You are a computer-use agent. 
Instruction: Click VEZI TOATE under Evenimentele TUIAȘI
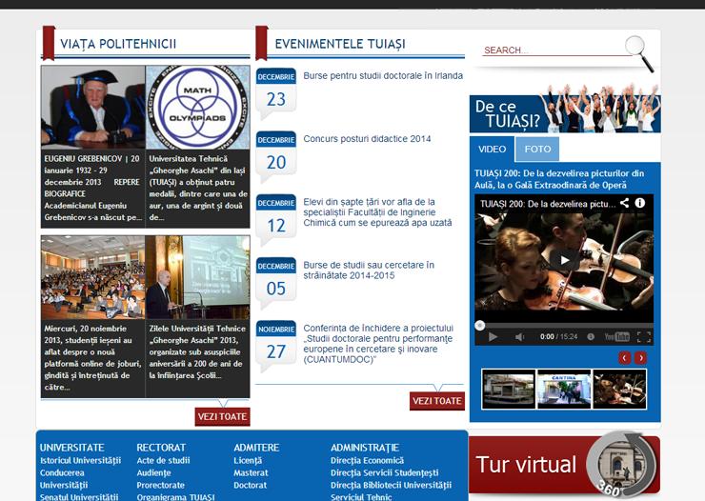pos(437,401)
